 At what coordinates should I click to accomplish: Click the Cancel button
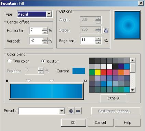point(101,122)
